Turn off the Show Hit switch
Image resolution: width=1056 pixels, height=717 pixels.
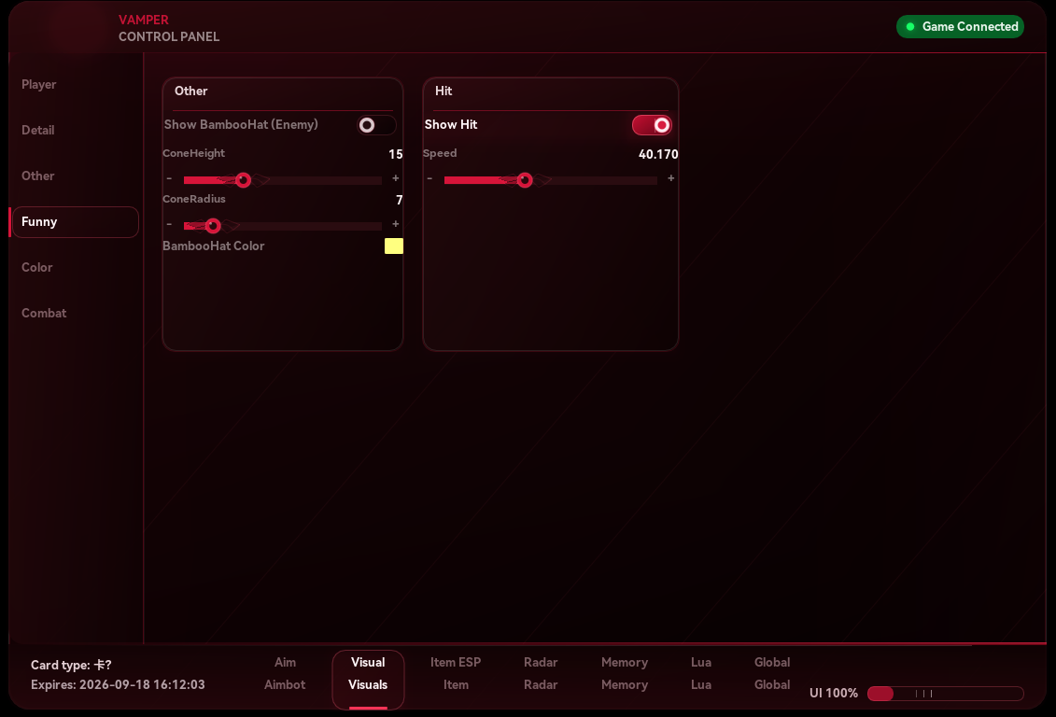pyautogui.click(x=651, y=125)
